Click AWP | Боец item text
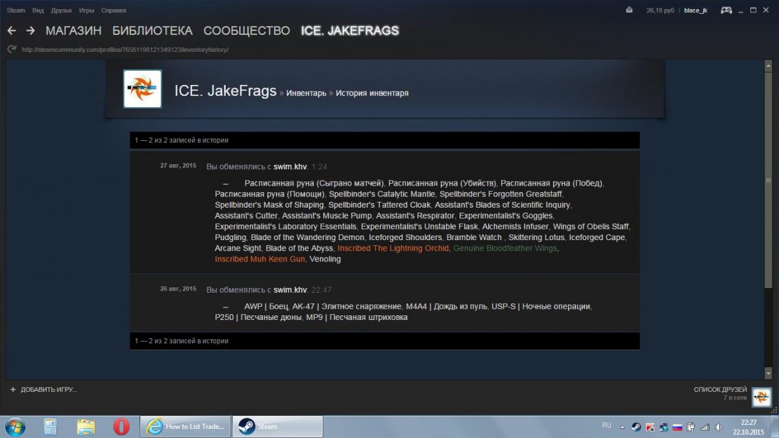779x438 pixels. pyautogui.click(x=266, y=306)
